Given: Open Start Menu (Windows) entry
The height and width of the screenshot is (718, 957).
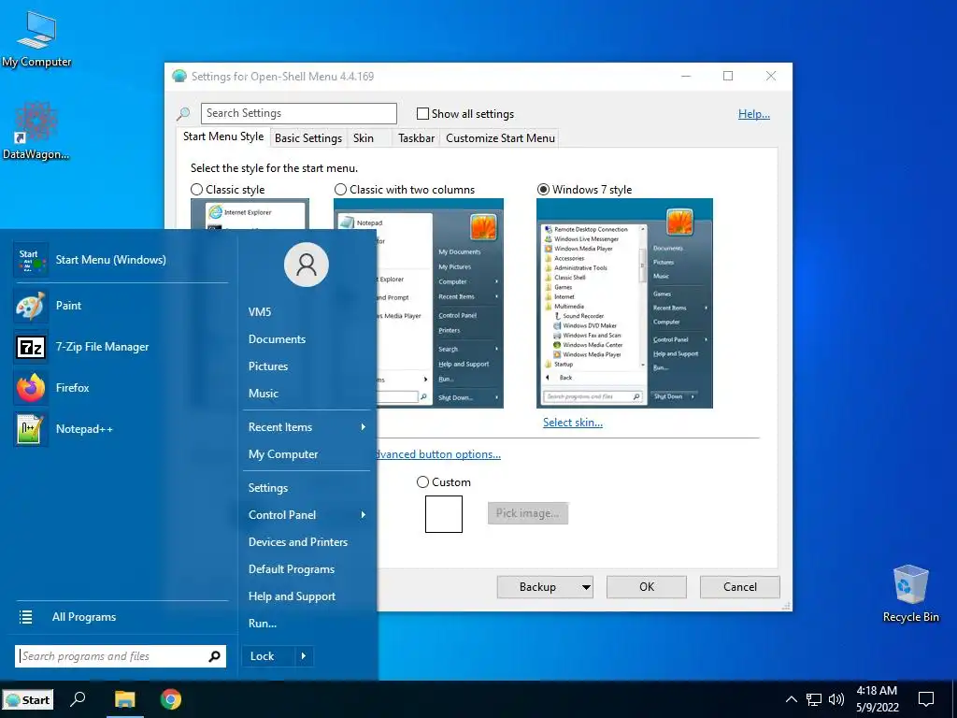Looking at the screenshot, I should pos(121,260).
